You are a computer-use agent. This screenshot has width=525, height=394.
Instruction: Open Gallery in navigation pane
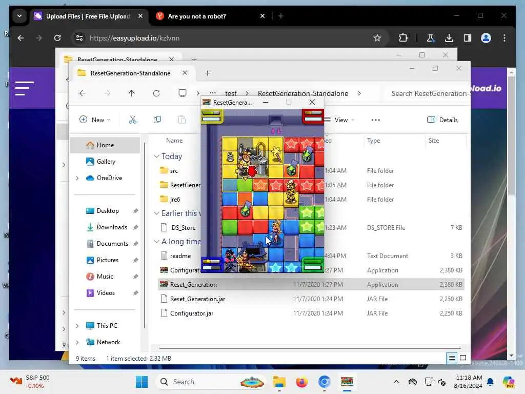[105, 162]
